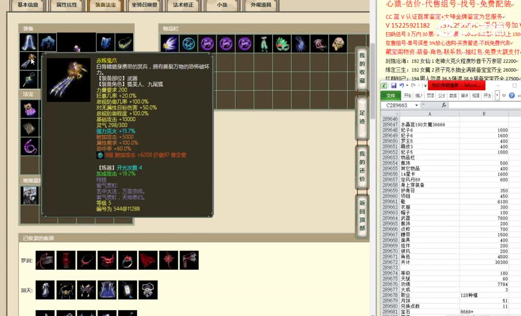Open the Excel 数据 ribbon tab
Image resolution: width=521 pixels, height=316 pixels.
[x=453, y=96]
